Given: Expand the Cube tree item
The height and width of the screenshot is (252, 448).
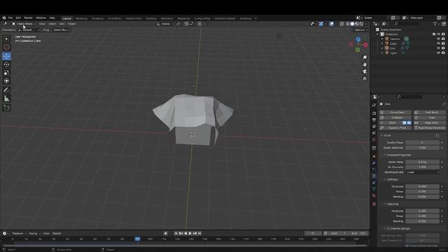Looking at the screenshot, I should coord(382,43).
